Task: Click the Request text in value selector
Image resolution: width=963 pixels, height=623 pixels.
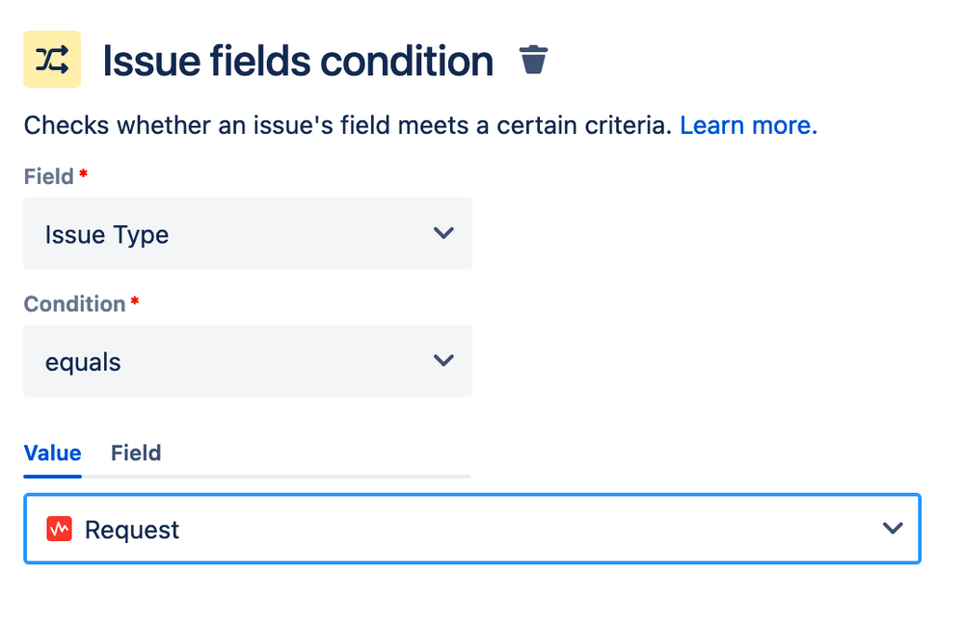Action: (x=132, y=530)
